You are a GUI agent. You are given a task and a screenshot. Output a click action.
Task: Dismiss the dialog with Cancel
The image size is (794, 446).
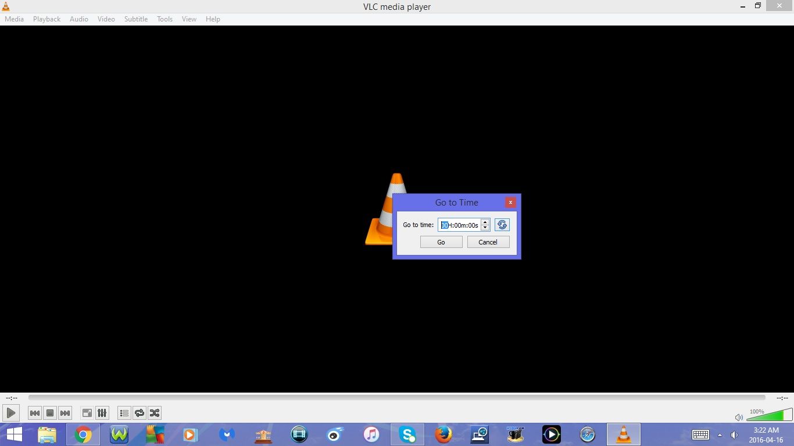pos(488,242)
